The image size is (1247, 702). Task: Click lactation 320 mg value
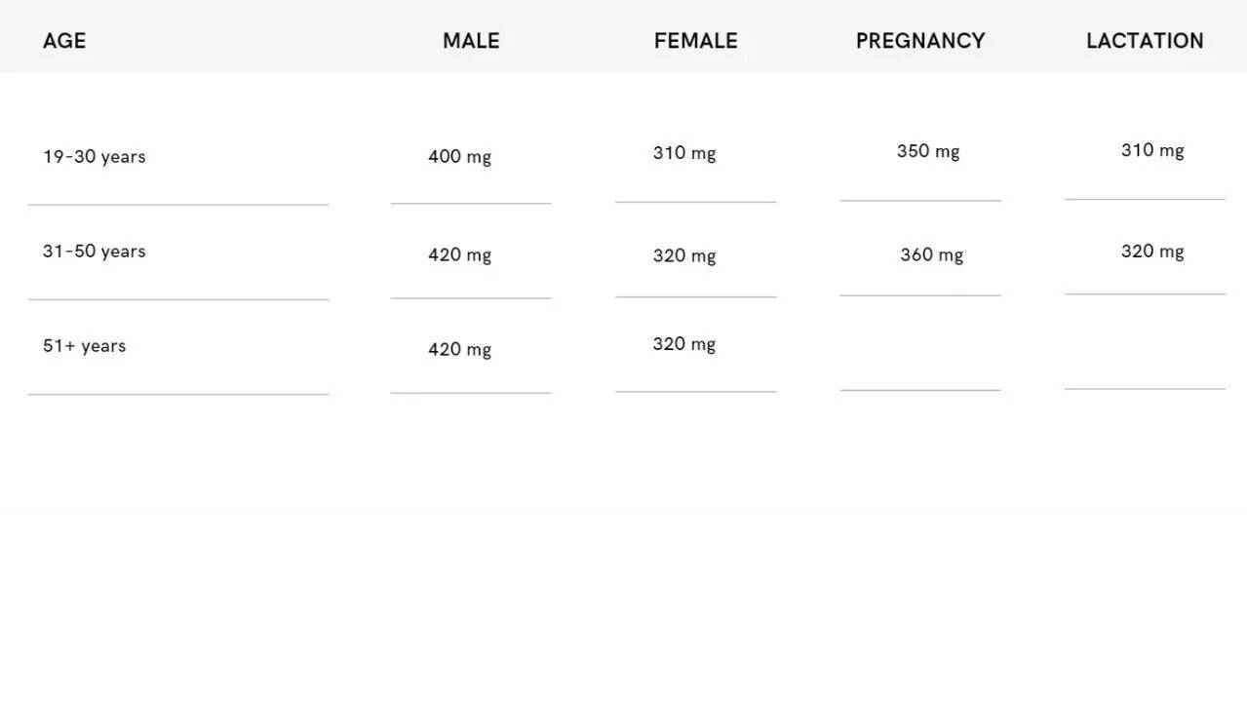tap(1152, 252)
